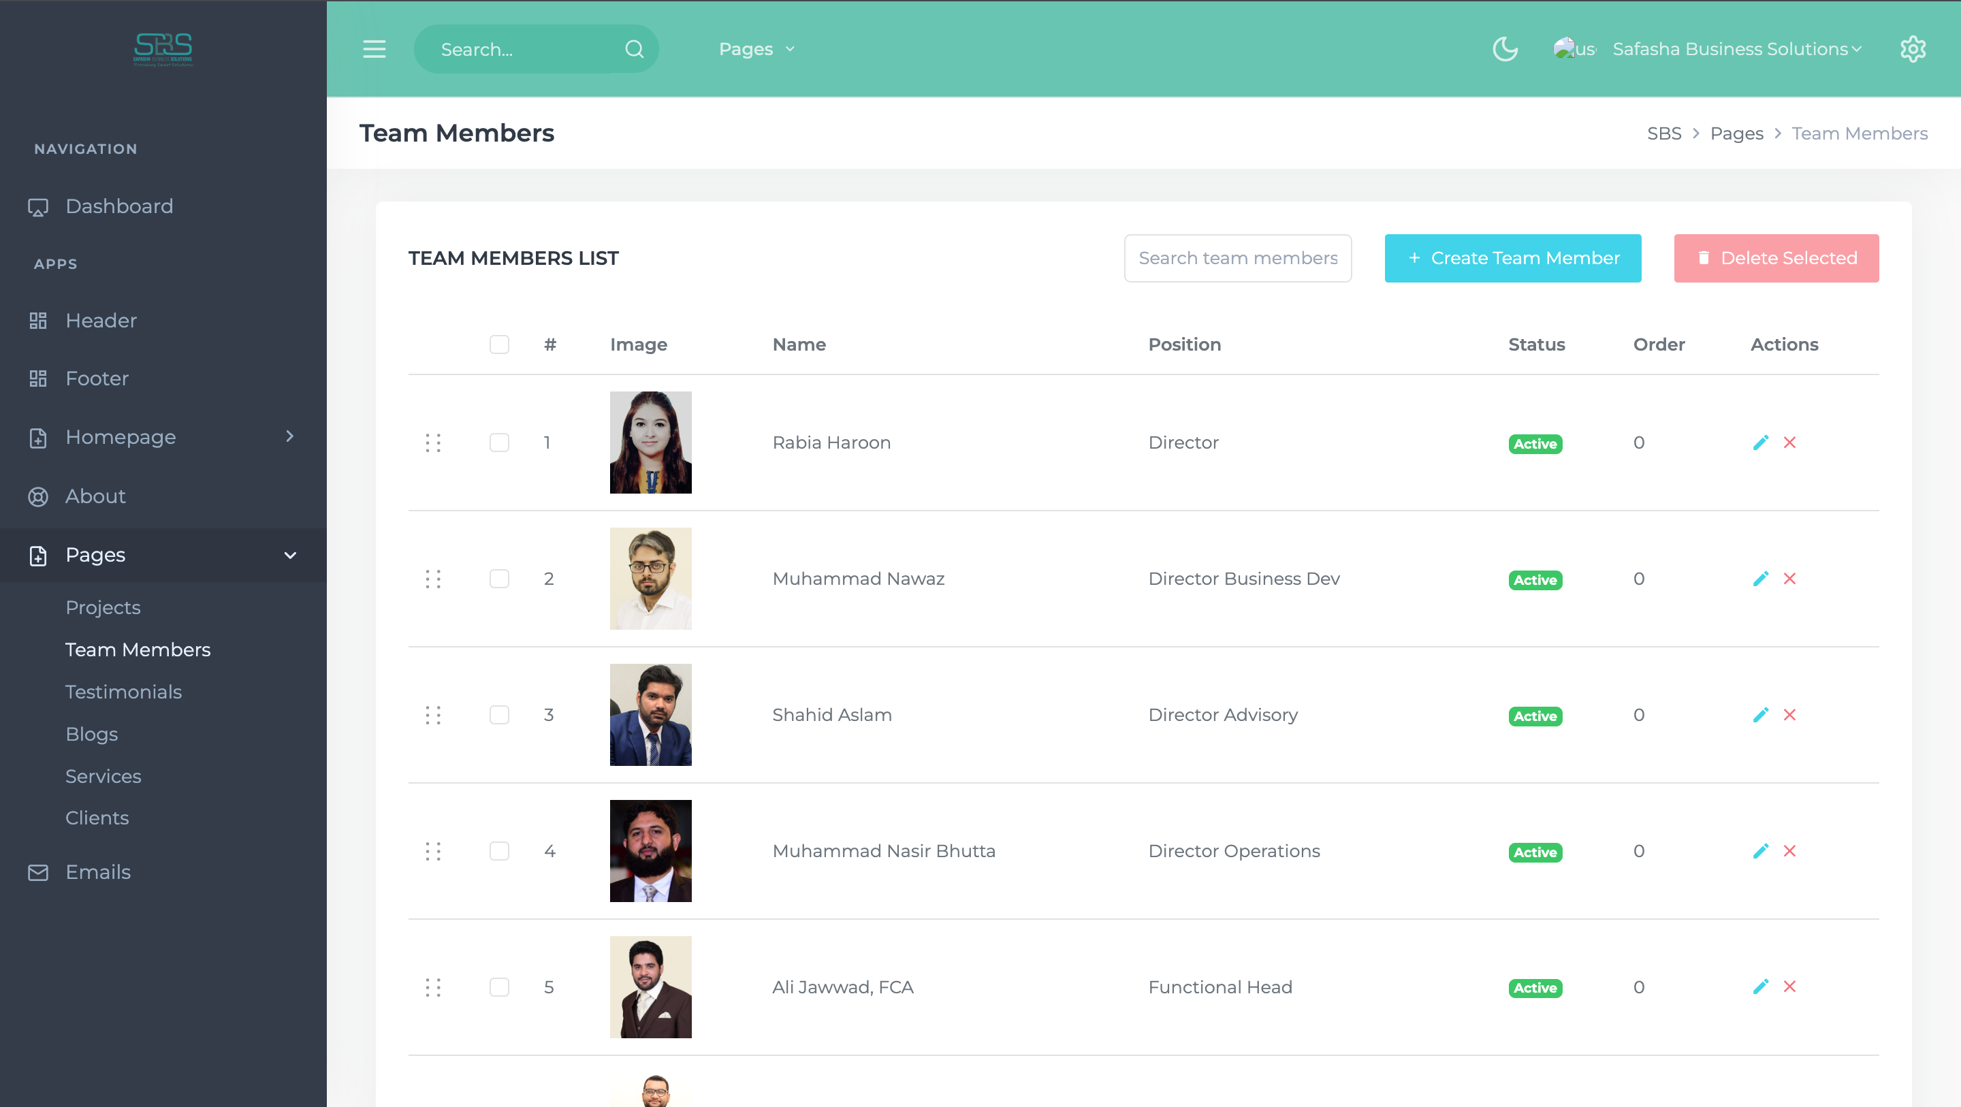Viewport: 1961px width, 1107px height.
Task: Switch to dark mode with moon icon
Action: point(1504,50)
